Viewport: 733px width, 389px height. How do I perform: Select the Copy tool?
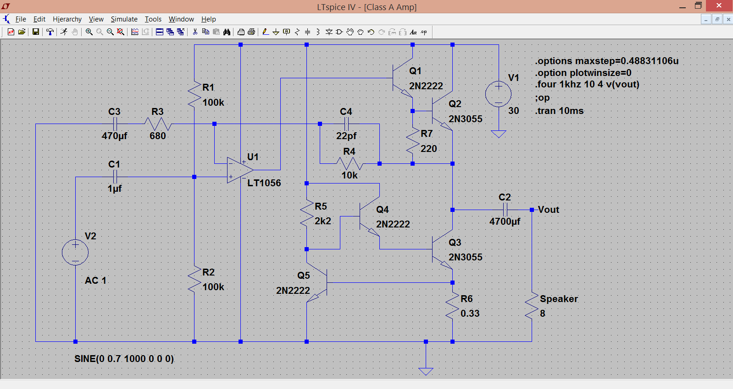(205, 32)
